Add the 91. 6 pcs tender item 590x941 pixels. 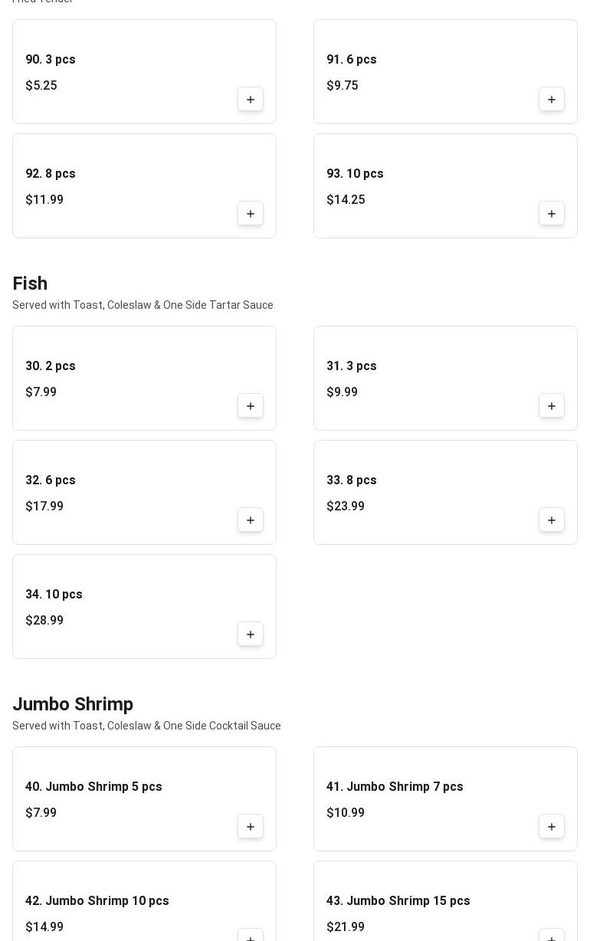click(x=552, y=100)
